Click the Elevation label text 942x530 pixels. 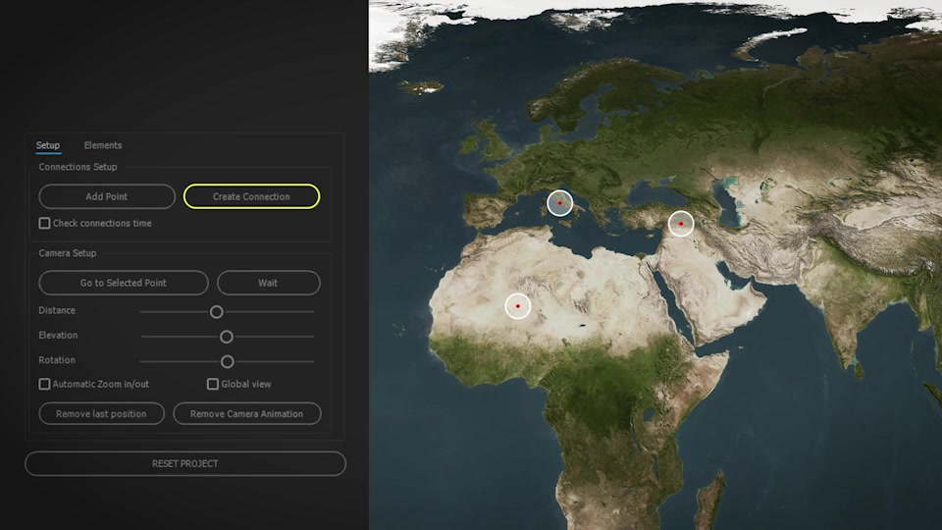click(58, 336)
